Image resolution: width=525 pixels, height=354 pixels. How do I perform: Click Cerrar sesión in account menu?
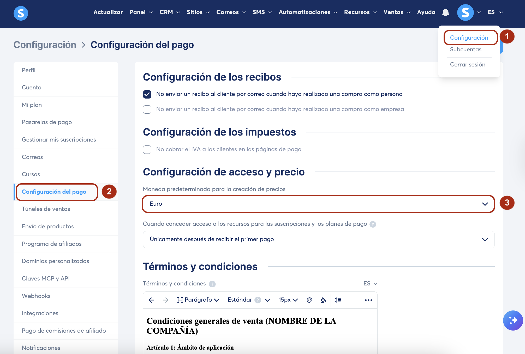(x=467, y=65)
